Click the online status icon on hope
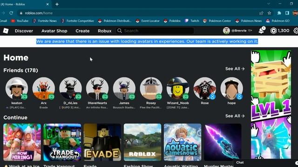The width and height of the screenshot is (298, 167). point(239,97)
